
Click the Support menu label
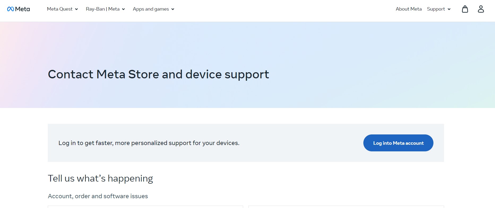(x=436, y=9)
